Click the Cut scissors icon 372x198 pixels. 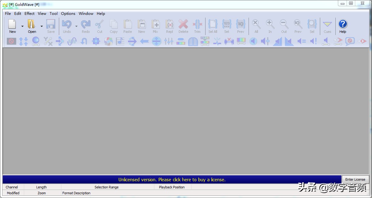pos(100,26)
